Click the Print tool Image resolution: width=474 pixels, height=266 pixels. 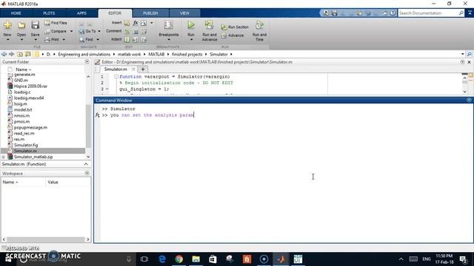[x=52, y=39]
